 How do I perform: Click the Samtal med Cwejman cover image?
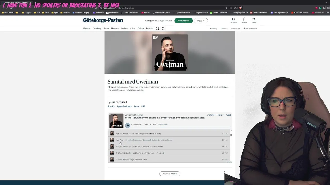point(170,52)
